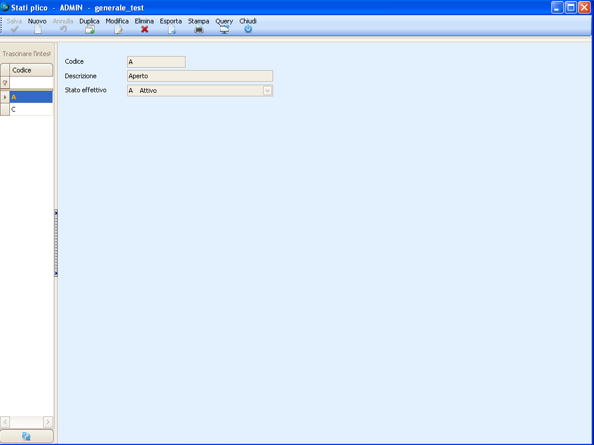Sort by the Codice column header
The height and width of the screenshot is (445, 594).
click(x=31, y=70)
